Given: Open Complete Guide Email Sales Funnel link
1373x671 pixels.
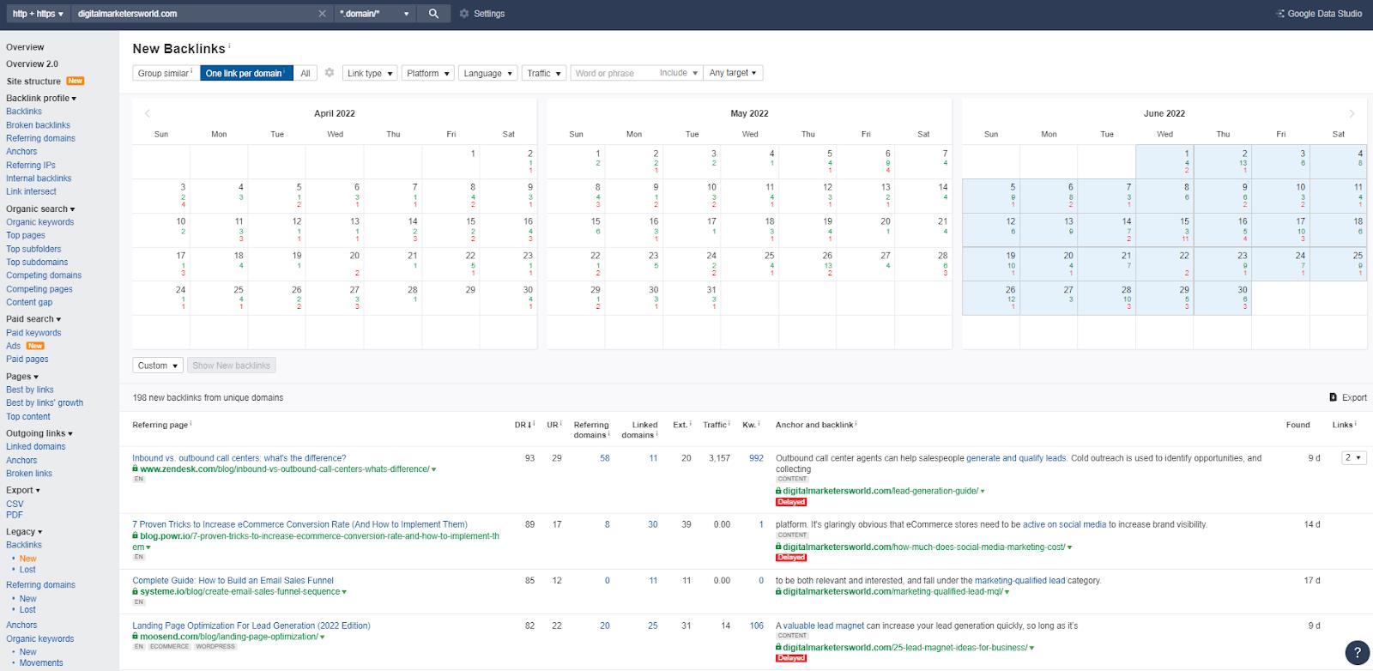Looking at the screenshot, I should tap(233, 581).
